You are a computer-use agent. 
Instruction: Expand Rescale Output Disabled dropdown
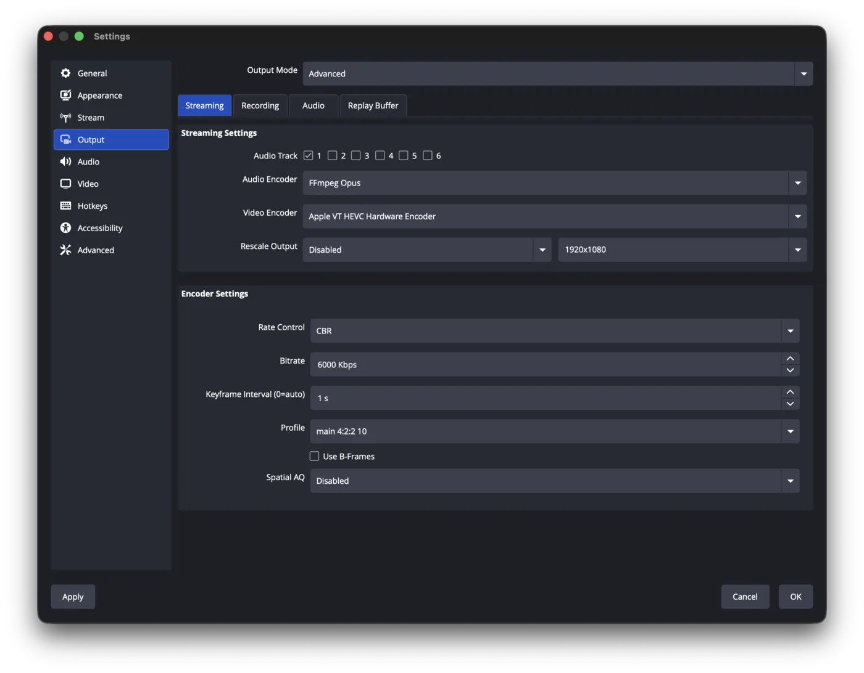coord(426,250)
